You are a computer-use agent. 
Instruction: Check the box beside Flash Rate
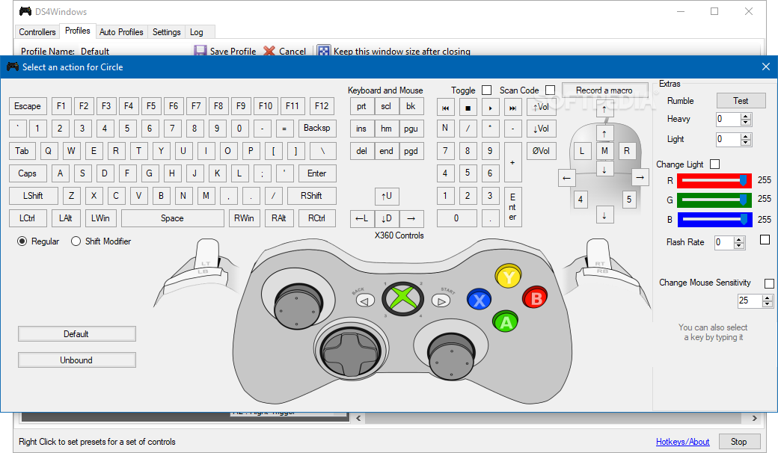pyautogui.click(x=765, y=240)
